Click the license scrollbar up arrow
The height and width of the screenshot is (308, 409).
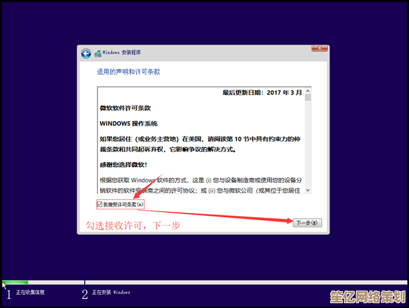(x=308, y=90)
